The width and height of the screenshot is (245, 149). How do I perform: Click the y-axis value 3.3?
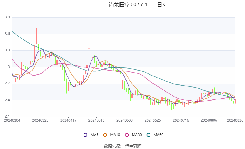7,50
